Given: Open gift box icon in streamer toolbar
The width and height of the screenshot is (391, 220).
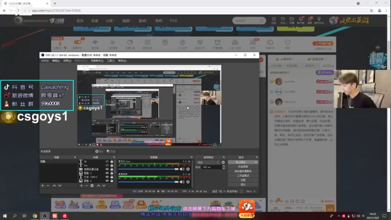Looking at the screenshot, I should click(x=165, y=43).
